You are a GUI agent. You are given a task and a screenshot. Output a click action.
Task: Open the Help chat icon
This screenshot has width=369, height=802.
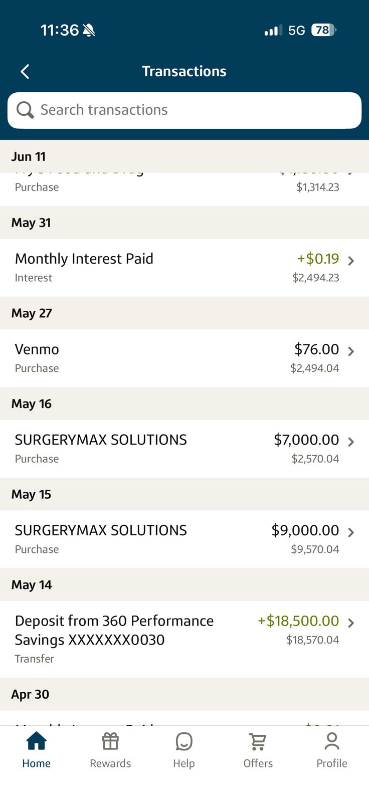pyautogui.click(x=184, y=741)
